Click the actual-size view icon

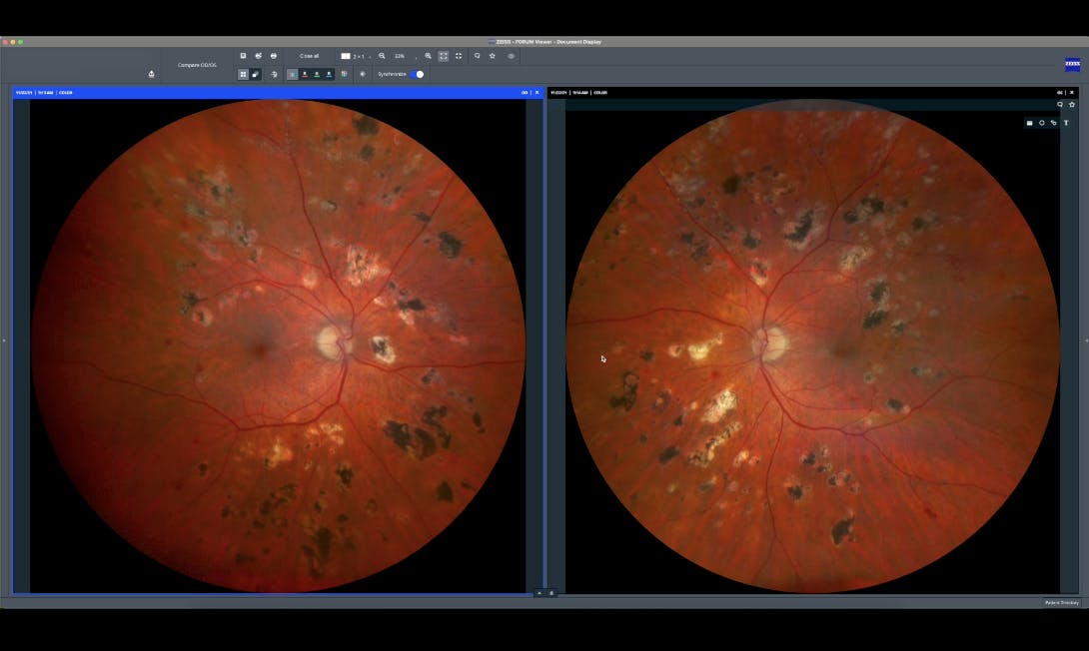(459, 56)
